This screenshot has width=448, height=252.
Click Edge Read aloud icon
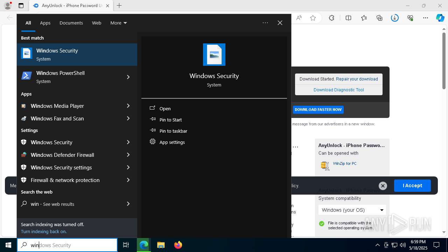point(299,18)
